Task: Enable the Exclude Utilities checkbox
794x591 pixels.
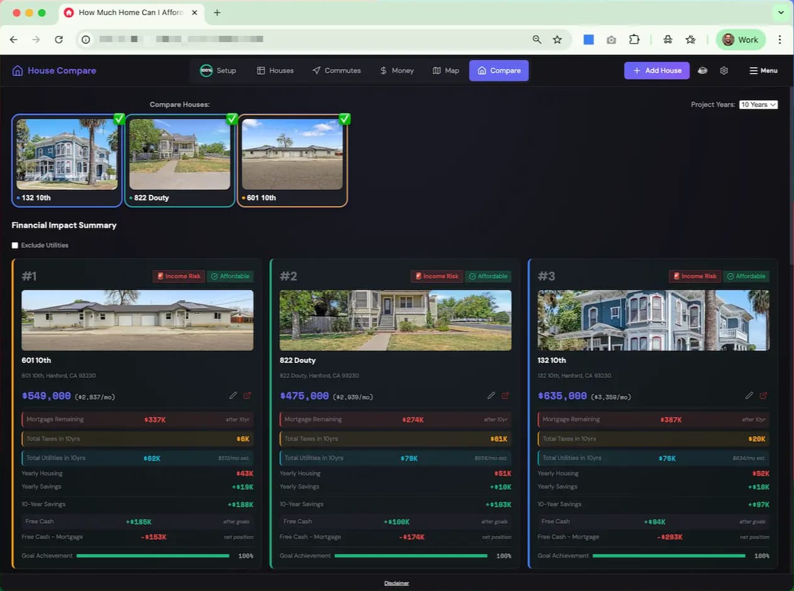Action: click(x=14, y=245)
